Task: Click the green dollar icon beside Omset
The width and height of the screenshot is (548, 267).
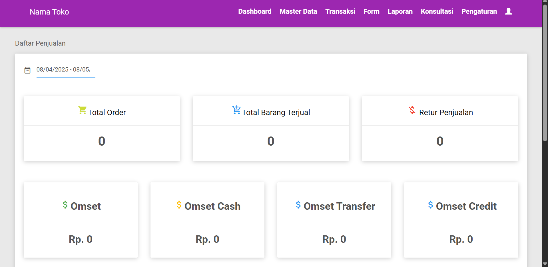Action: pos(65,205)
